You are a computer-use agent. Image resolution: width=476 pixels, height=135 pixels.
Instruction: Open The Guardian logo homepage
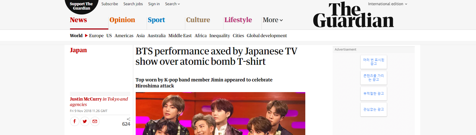(353, 14)
